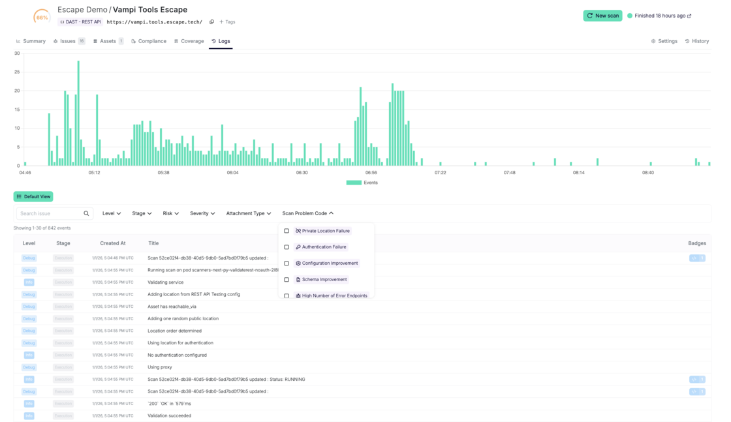Viewport: 731px width, 422px height.
Task: Click the magnifier icon in search box
Action: 86,213
